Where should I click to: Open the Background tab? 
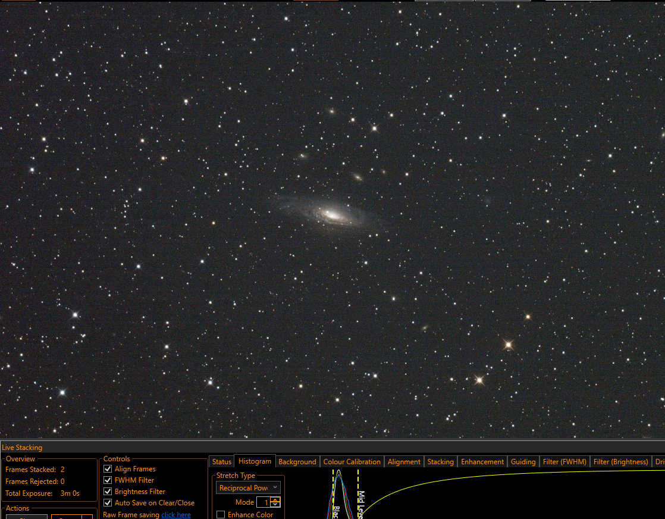click(x=297, y=462)
